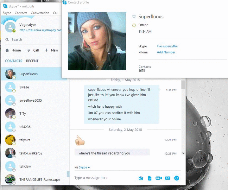Click the Call button label
This screenshot has width=228, height=190.
(x=36, y=50)
